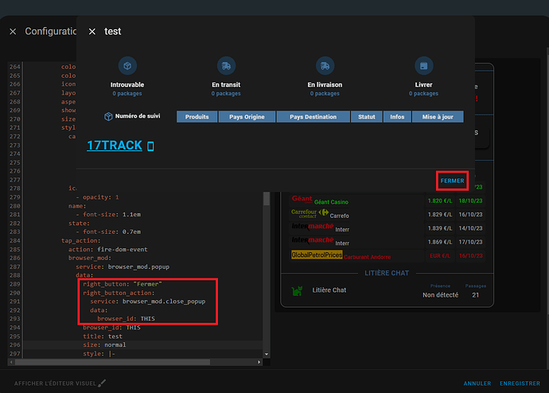Image resolution: width=549 pixels, height=393 pixels.
Task: Click the 14/10/23 date cell
Action: pyautogui.click(x=470, y=228)
